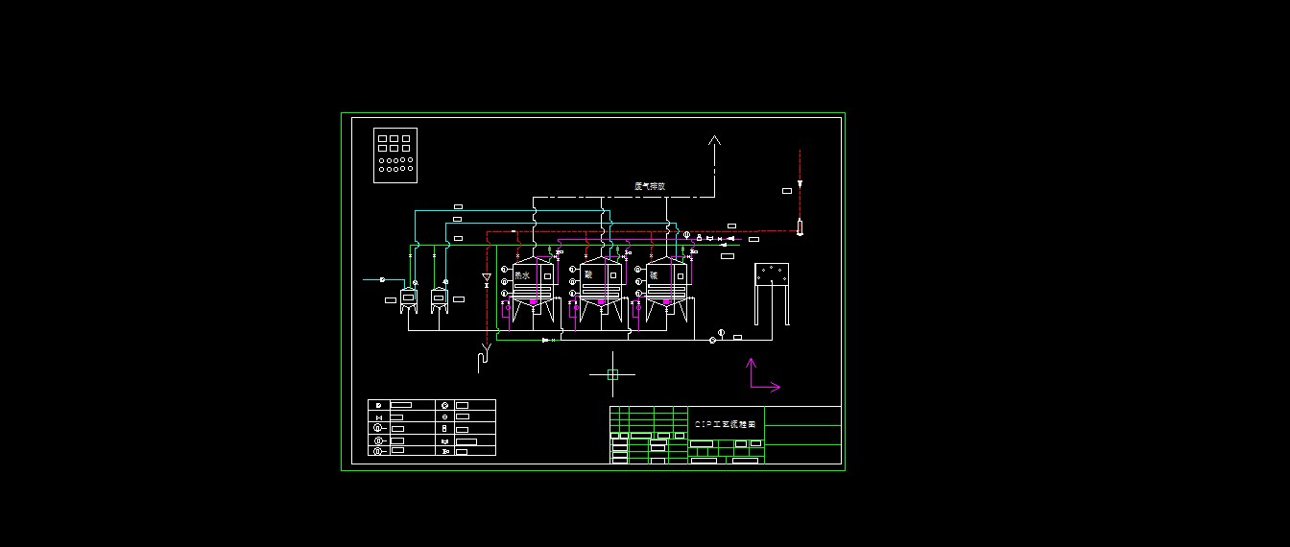Select the exhaust vent arrow head
This screenshot has height=547, width=1290.
click(714, 140)
